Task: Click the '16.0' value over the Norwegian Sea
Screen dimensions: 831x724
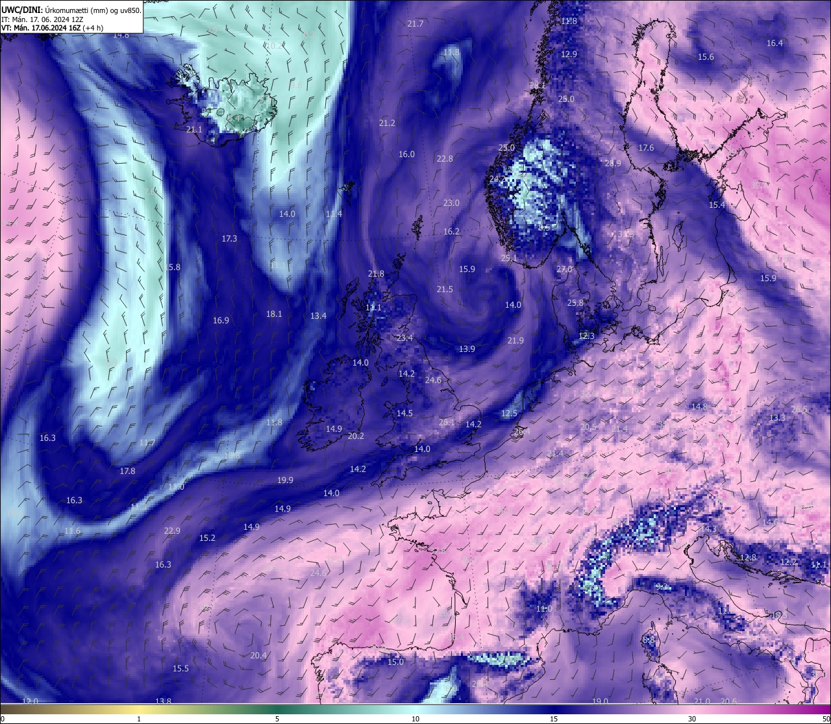Action: click(x=406, y=155)
